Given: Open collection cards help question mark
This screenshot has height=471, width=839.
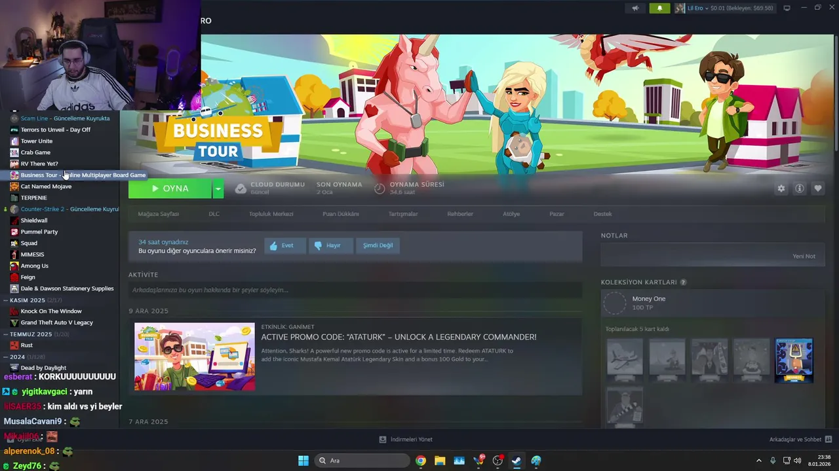Looking at the screenshot, I should pos(683,283).
